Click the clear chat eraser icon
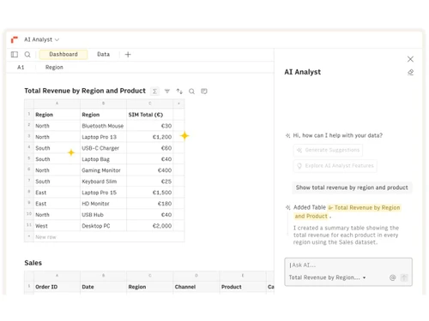Image resolution: width=429 pixels, height=321 pixels. click(x=410, y=73)
